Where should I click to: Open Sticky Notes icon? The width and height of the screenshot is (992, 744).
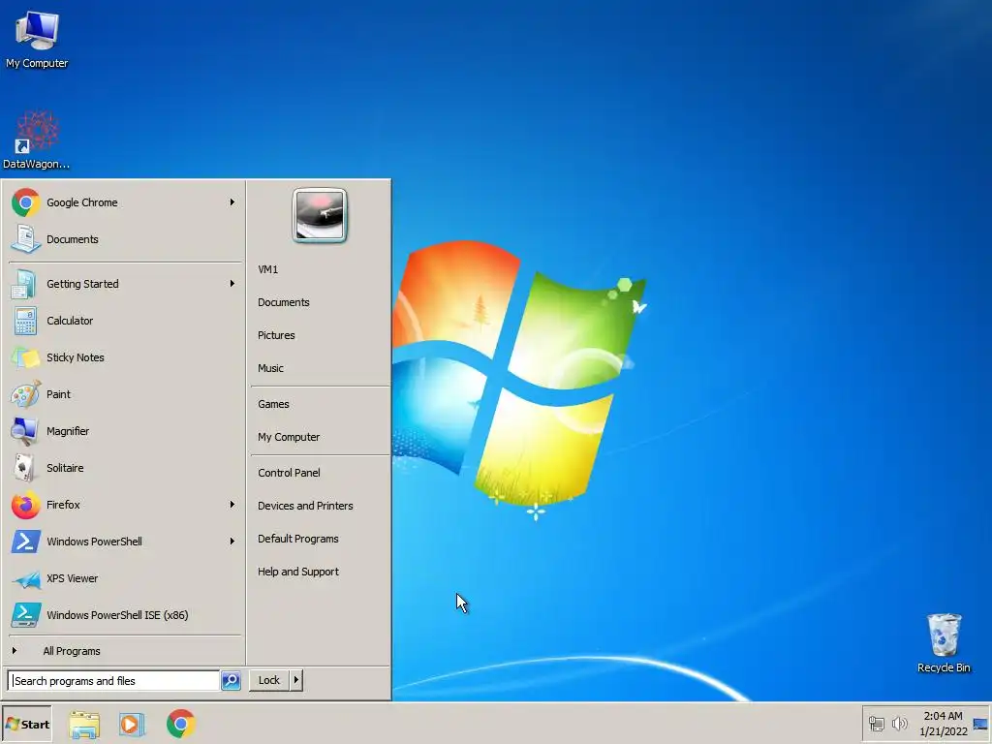click(x=25, y=357)
